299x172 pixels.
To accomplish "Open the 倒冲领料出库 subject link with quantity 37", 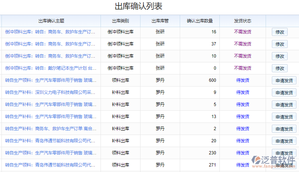I will pyautogui.click(x=50, y=44).
